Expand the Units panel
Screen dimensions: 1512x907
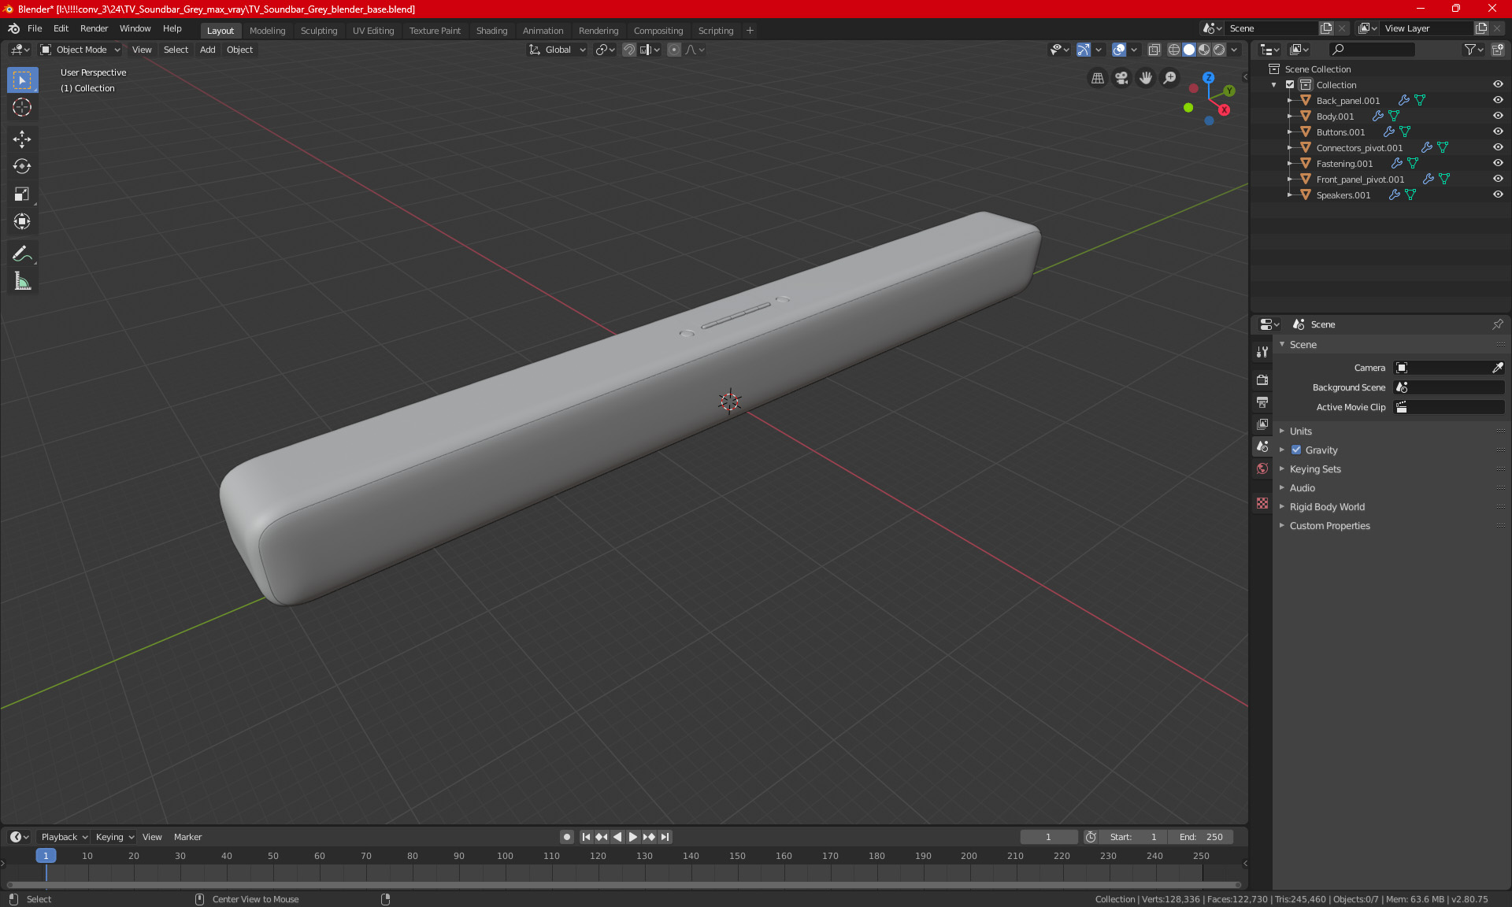pos(1300,431)
